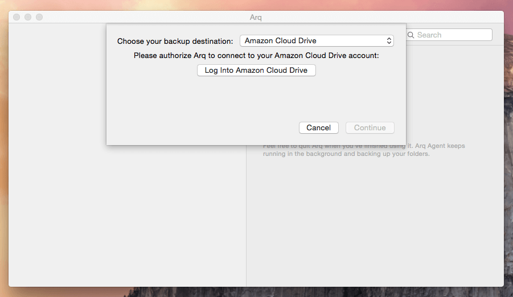This screenshot has height=297, width=513.
Task: Click the magnifying glass search icon
Action: (x=411, y=35)
